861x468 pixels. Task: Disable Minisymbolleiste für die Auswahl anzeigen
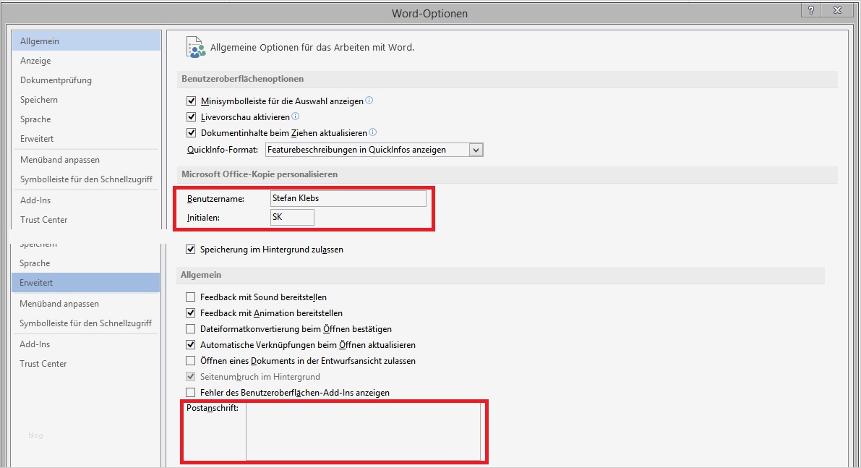click(192, 101)
